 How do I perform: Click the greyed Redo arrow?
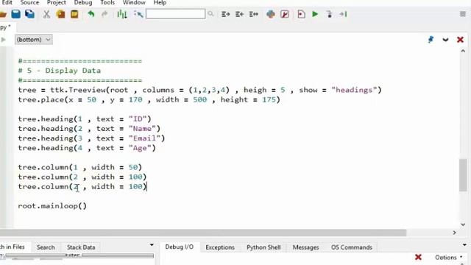coord(105,14)
